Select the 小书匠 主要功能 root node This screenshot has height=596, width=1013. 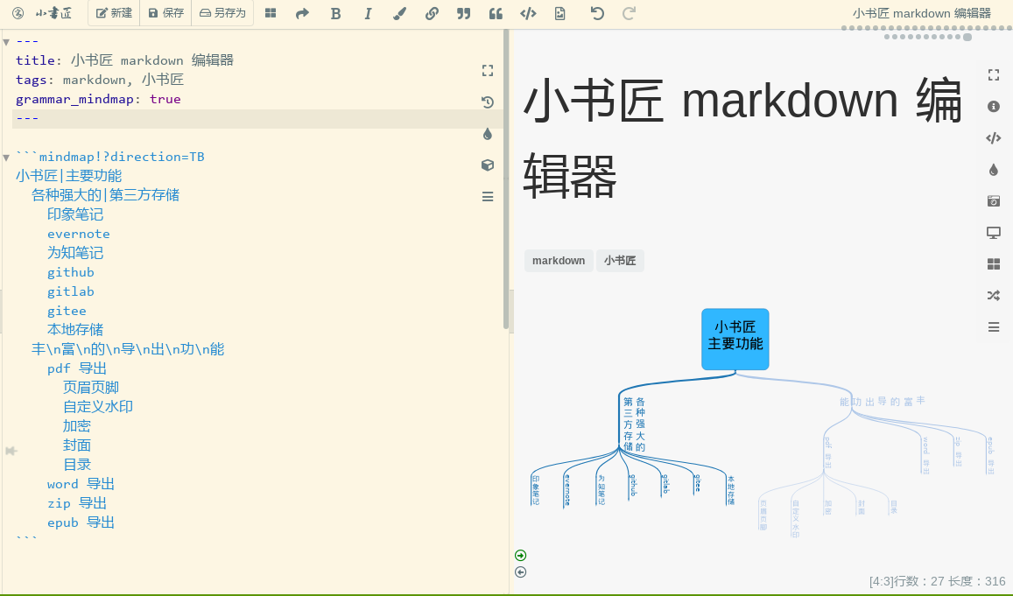click(735, 339)
